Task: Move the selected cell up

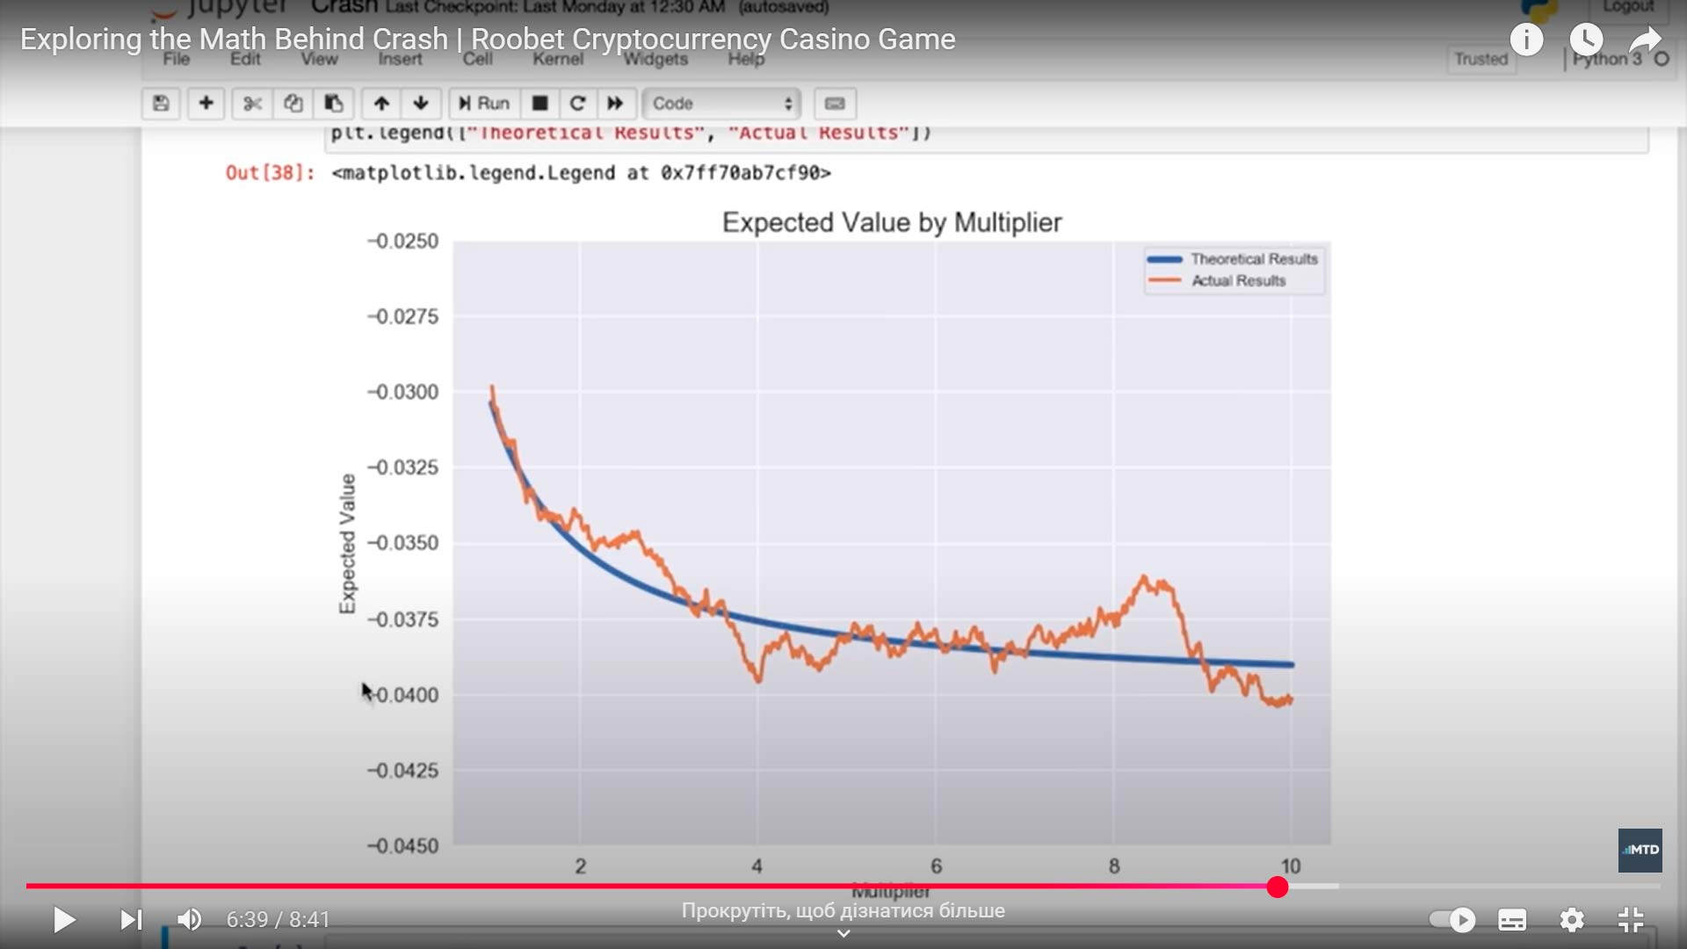Action: pyautogui.click(x=381, y=104)
